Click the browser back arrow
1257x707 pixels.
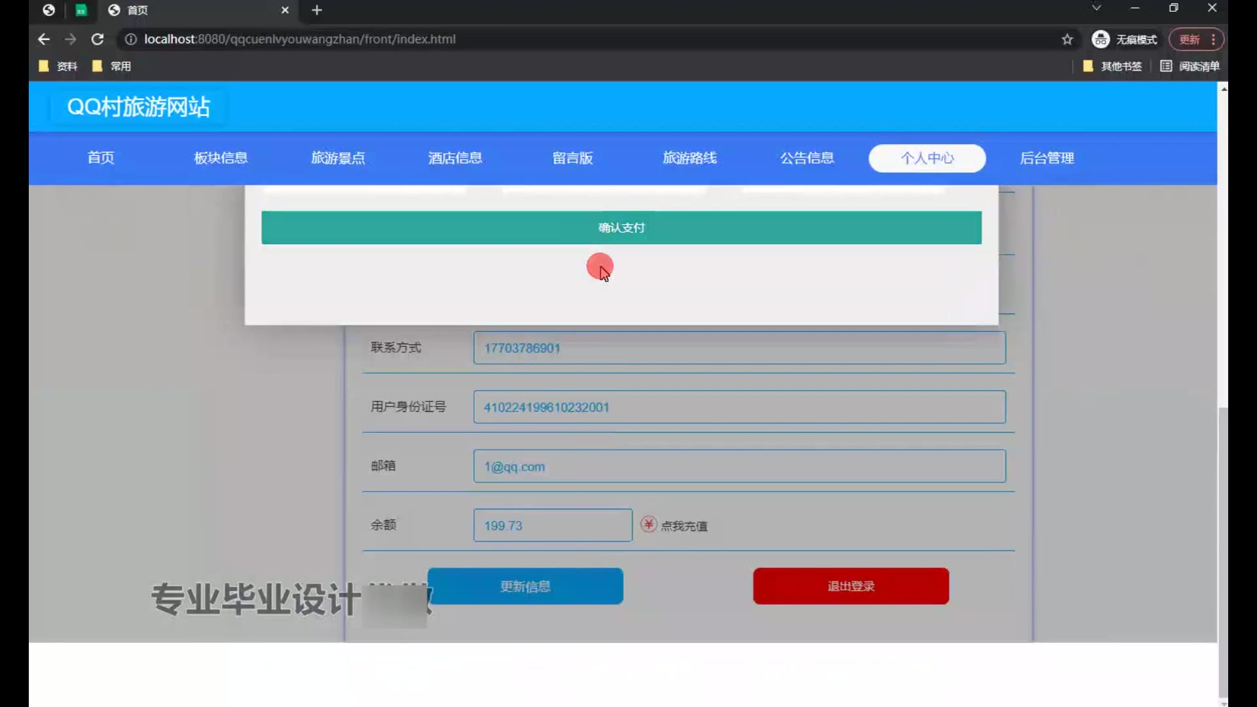(x=44, y=39)
